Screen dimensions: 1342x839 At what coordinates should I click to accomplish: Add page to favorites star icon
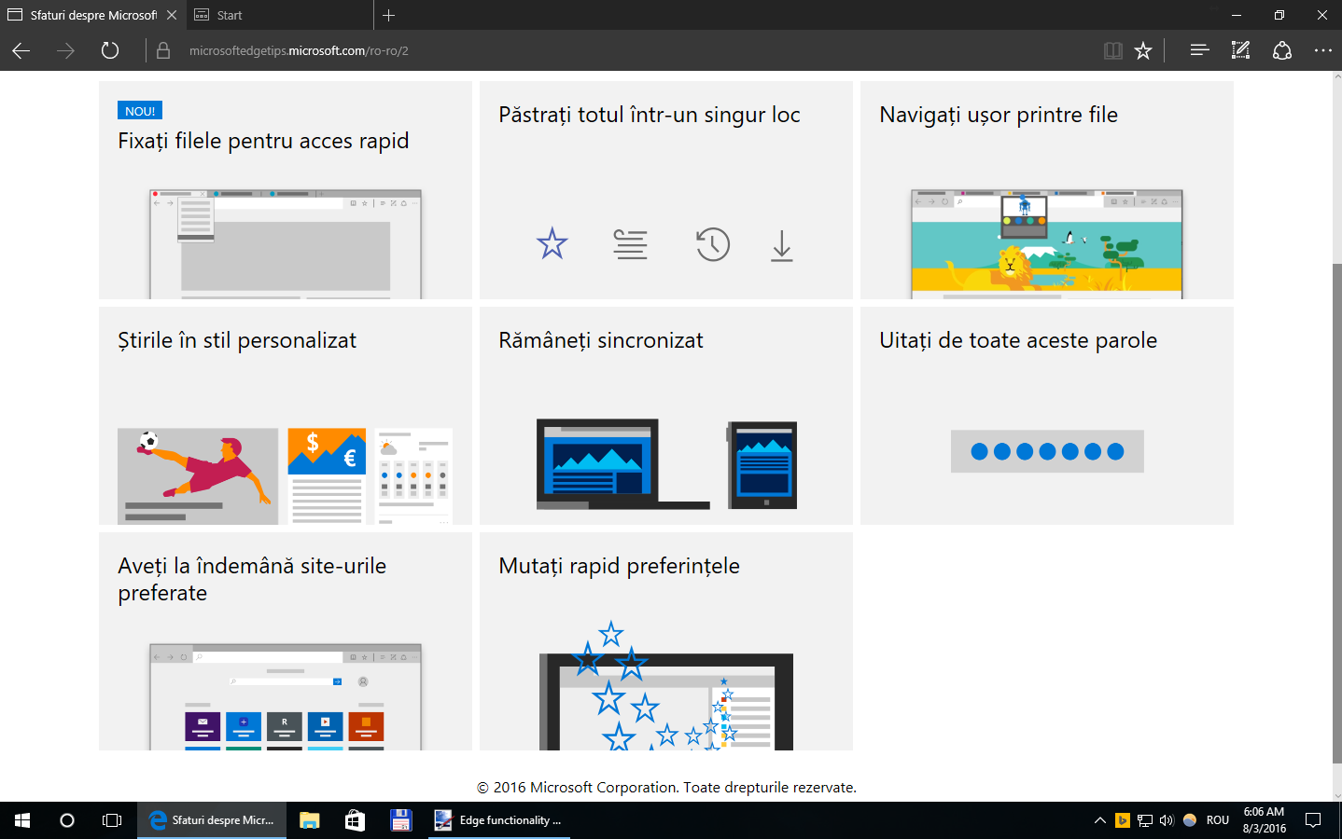click(x=1143, y=50)
